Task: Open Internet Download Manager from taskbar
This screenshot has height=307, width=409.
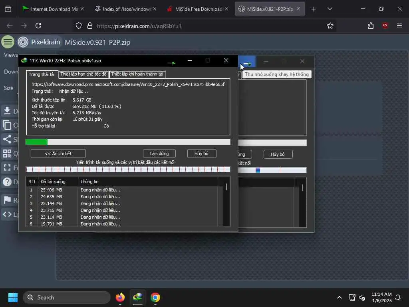Action: tap(138, 297)
